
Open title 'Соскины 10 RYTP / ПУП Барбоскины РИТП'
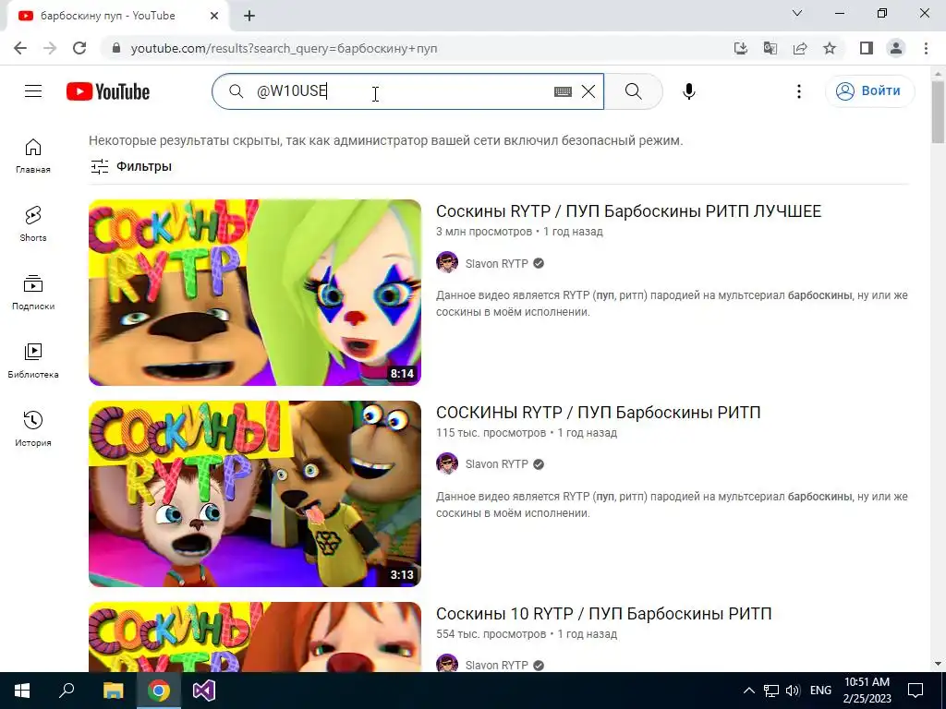point(604,614)
